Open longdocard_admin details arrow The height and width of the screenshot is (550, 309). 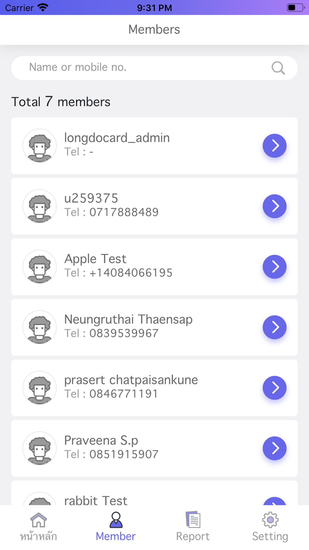(275, 146)
